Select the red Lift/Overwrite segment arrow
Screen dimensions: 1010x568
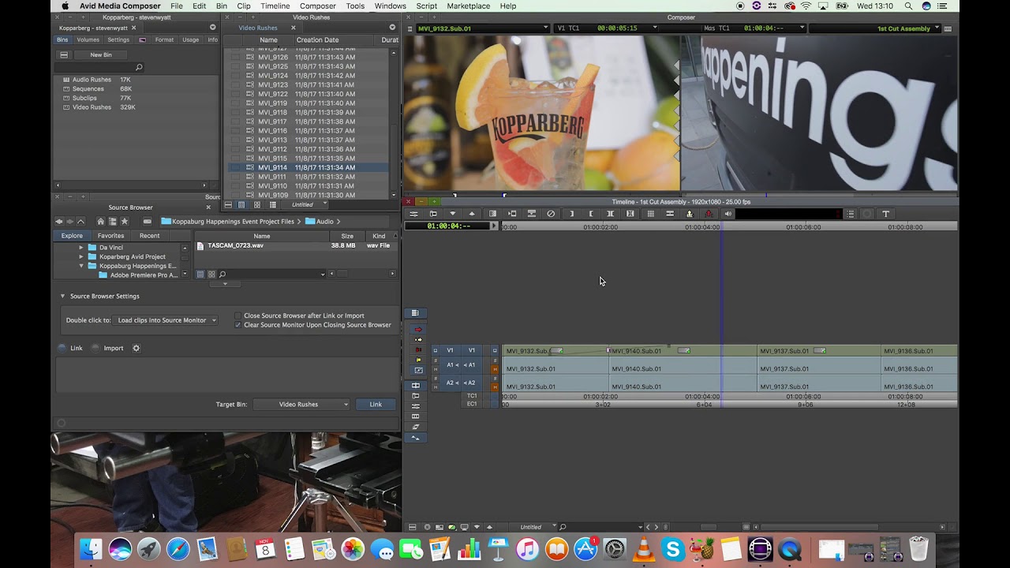point(418,330)
